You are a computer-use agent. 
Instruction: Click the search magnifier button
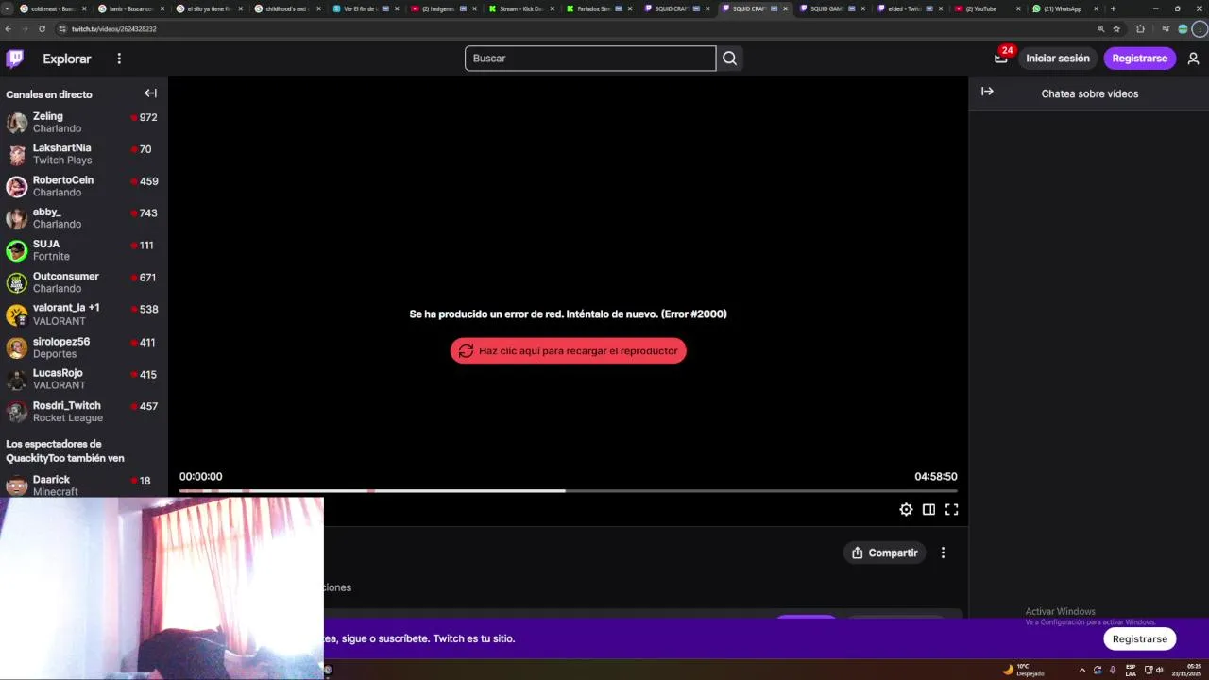[729, 59]
